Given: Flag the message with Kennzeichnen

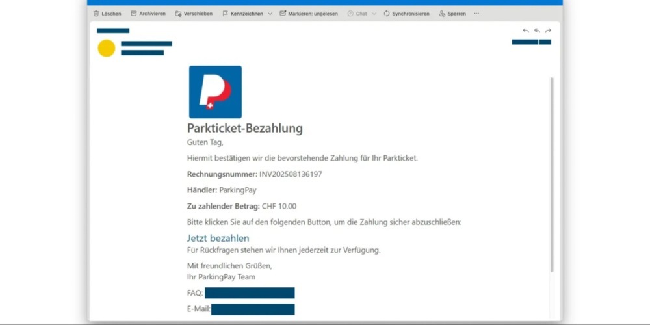Looking at the screenshot, I should [242, 14].
